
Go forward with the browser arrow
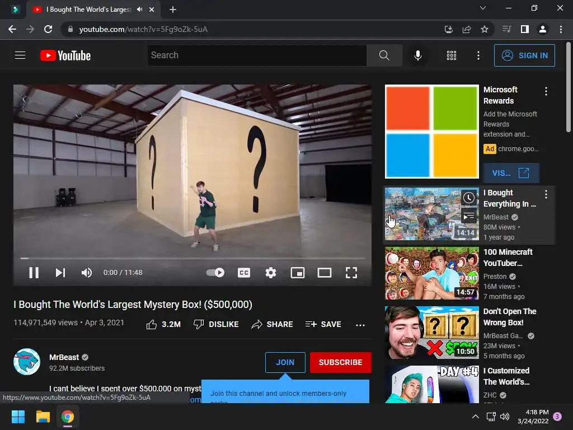point(30,29)
